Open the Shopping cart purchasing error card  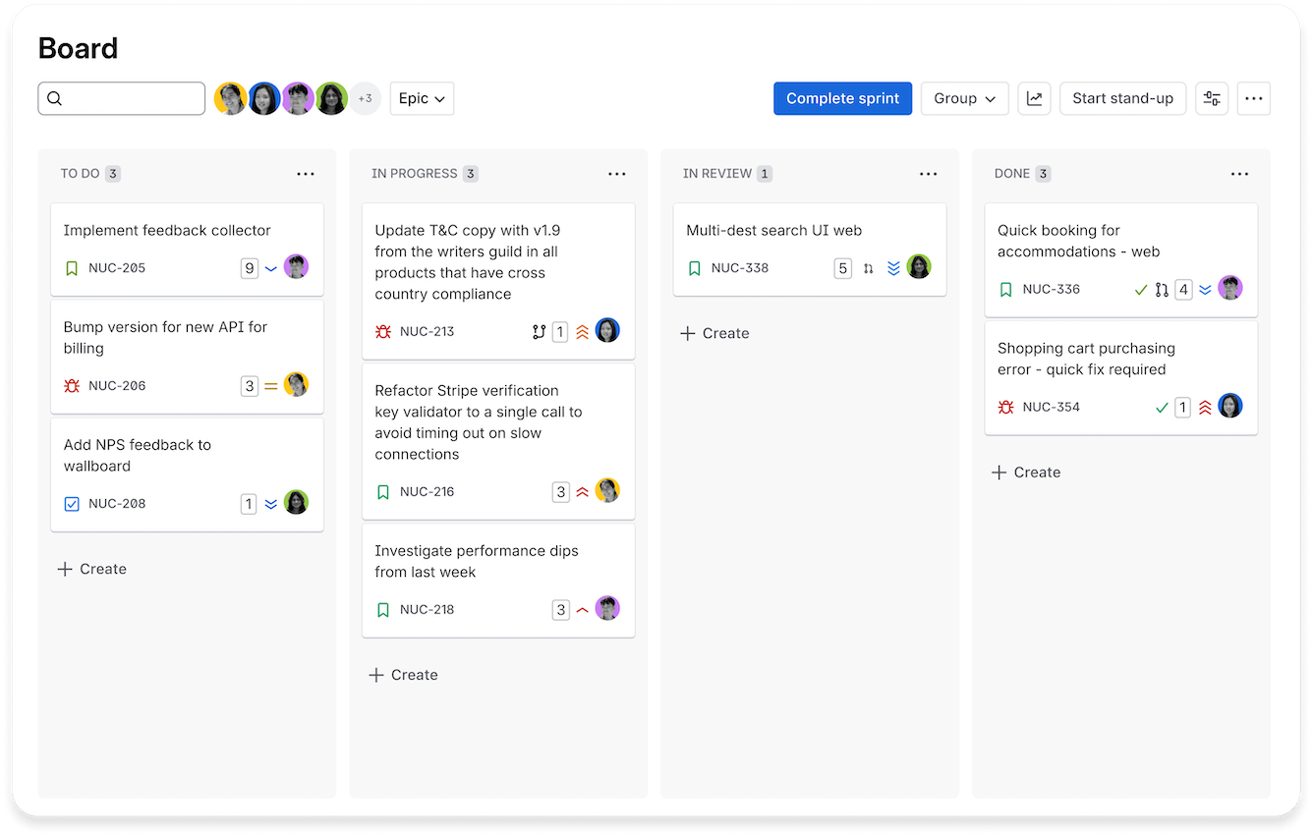point(1121,378)
